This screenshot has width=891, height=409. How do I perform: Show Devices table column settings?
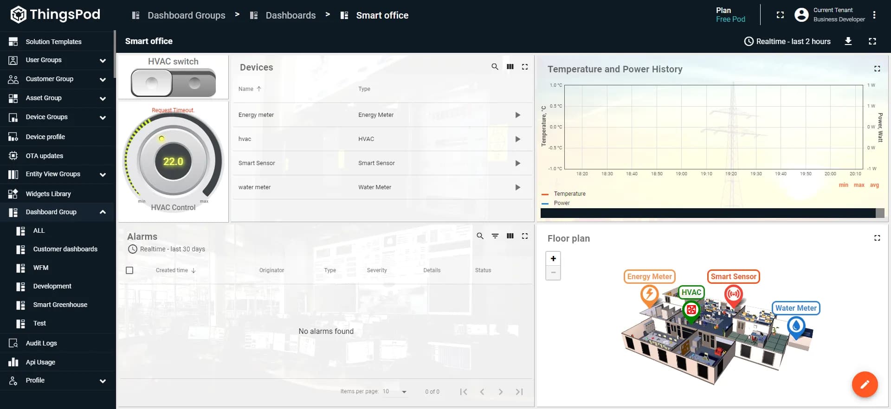coord(510,67)
